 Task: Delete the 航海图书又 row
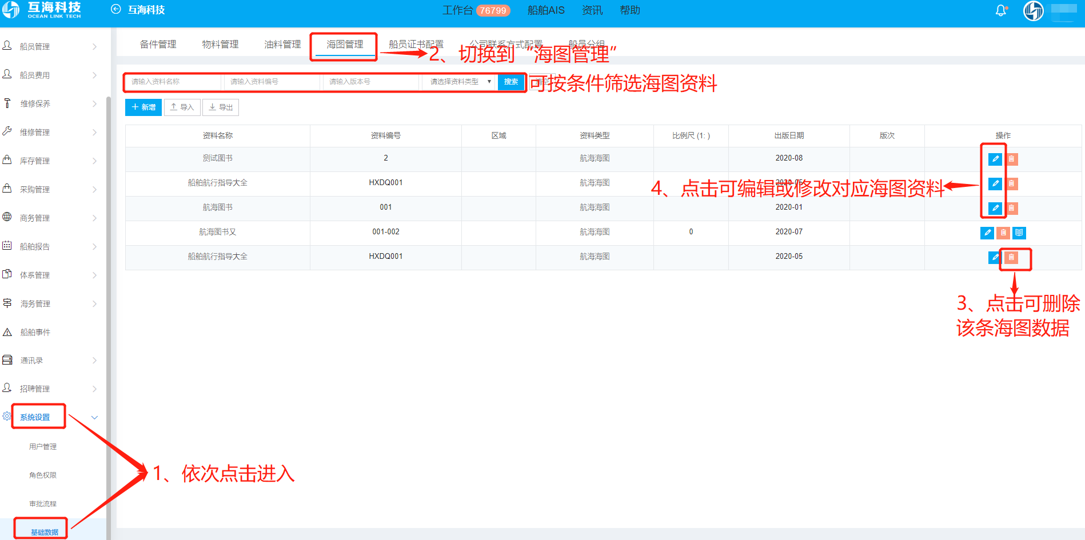click(1003, 233)
